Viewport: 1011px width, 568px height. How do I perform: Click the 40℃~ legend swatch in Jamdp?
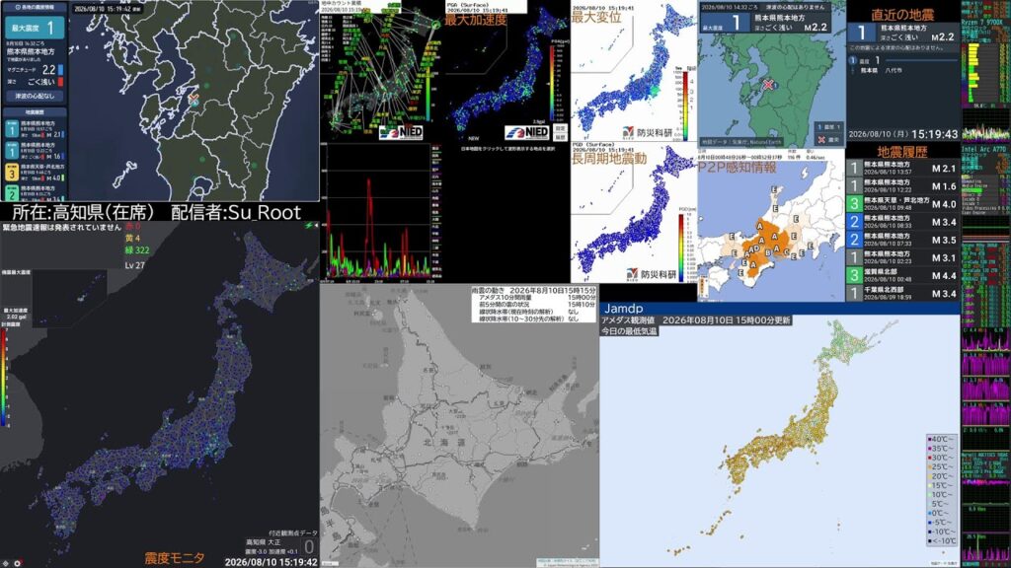929,439
